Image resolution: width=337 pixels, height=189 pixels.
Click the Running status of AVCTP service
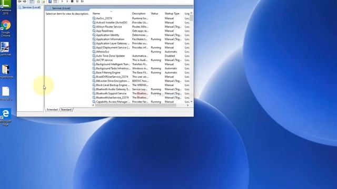coord(156,60)
